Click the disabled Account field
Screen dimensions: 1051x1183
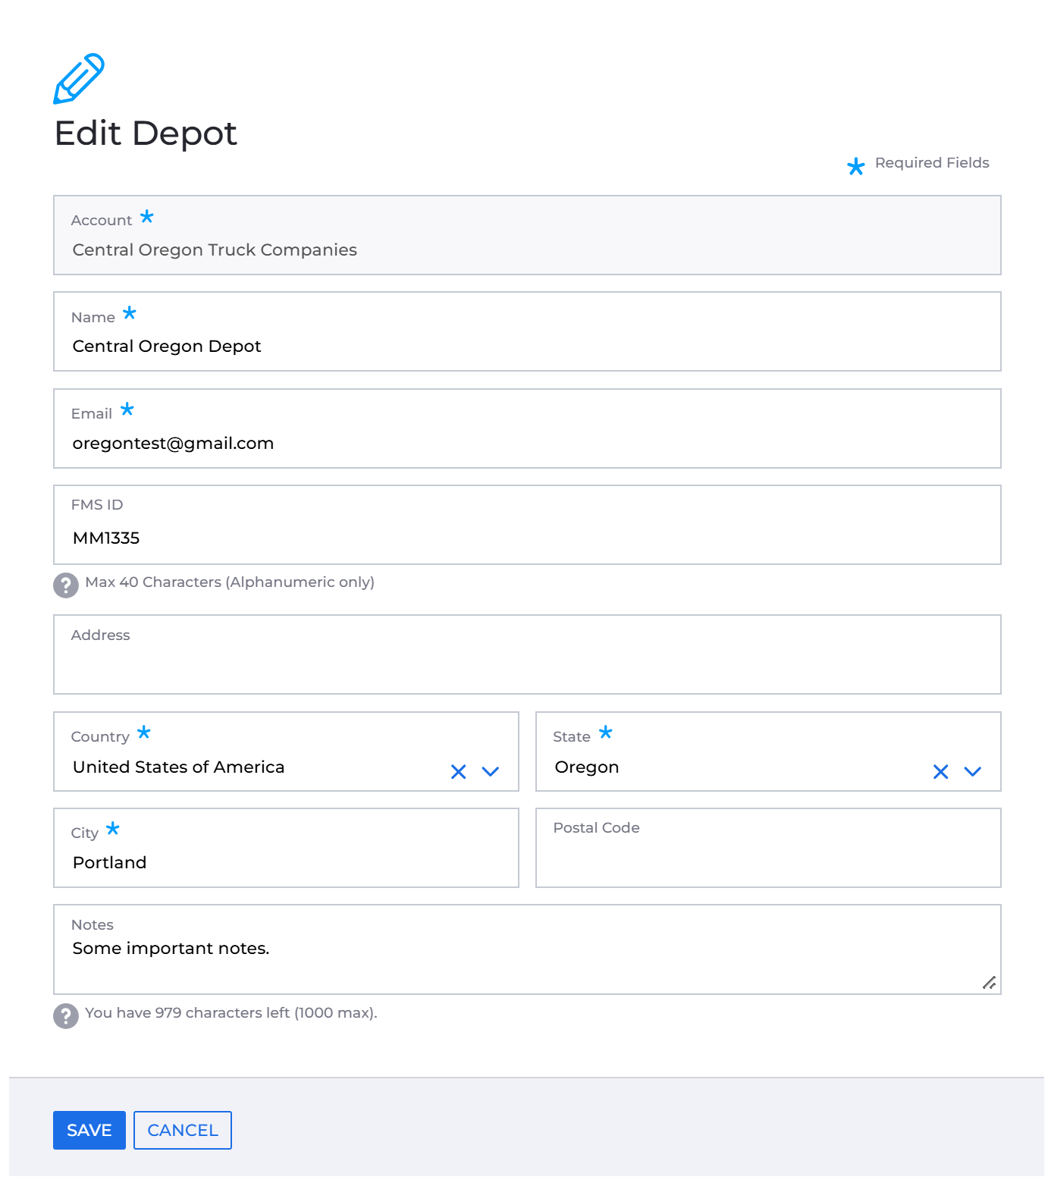(527, 235)
